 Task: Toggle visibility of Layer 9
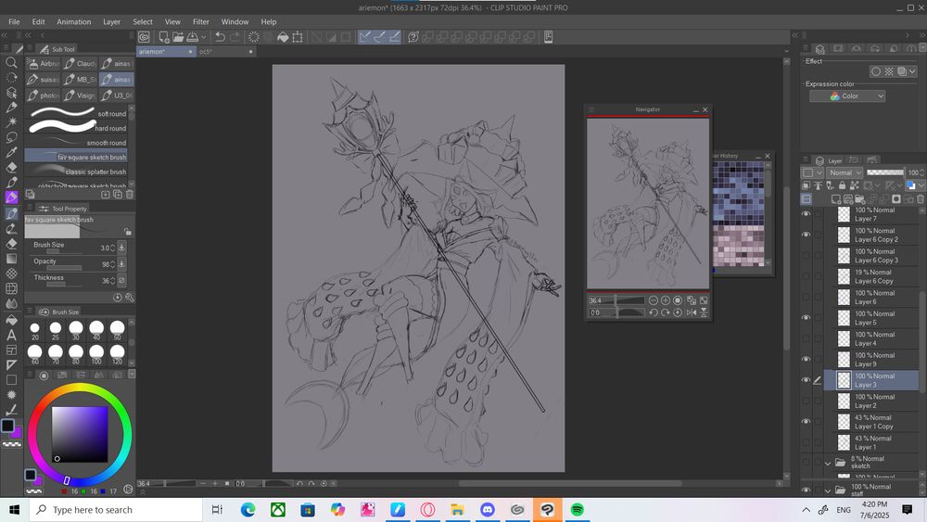(805, 360)
